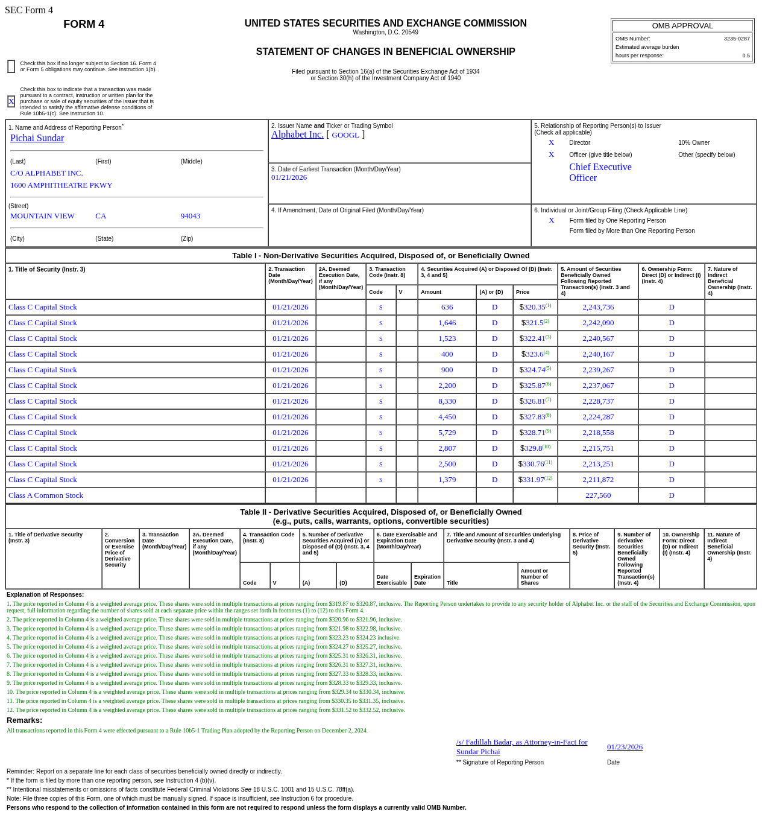Click the price $323.6 cell
The width and height of the screenshot is (762, 826).
pos(535,354)
